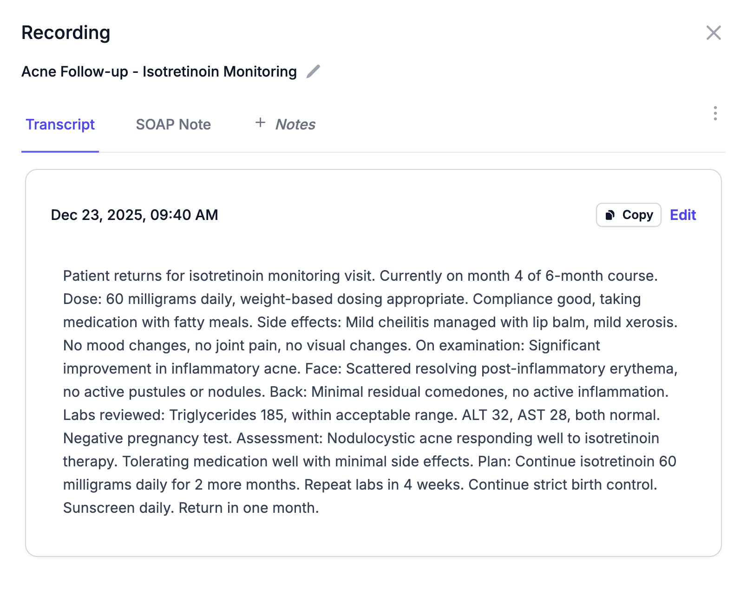This screenshot has height=594, width=747.
Task: Click the clipboard icon in the Copy button
Action: coord(610,215)
